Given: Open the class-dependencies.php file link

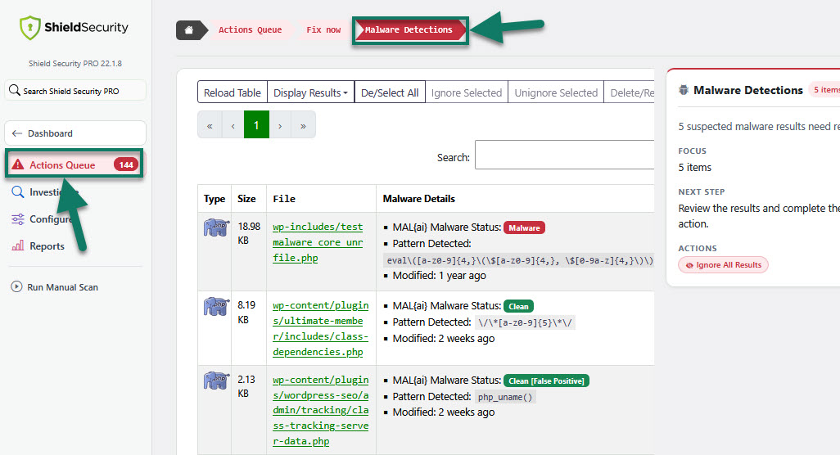Looking at the screenshot, I should tap(320, 328).
